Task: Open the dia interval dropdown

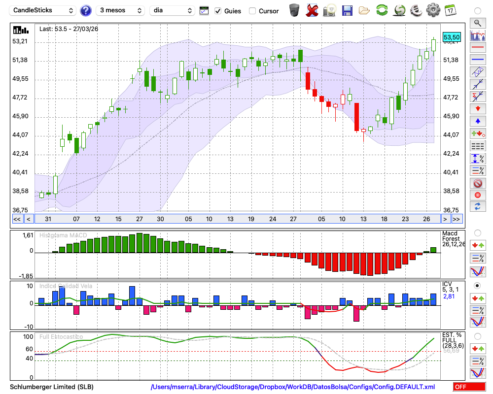Action: coord(172,11)
